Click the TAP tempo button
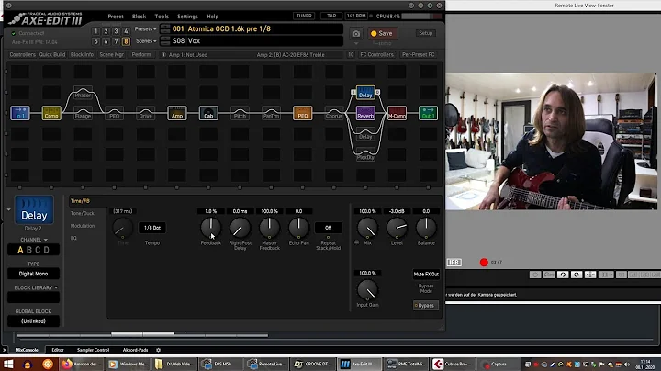Image resolution: width=661 pixels, height=371 pixels. click(331, 16)
